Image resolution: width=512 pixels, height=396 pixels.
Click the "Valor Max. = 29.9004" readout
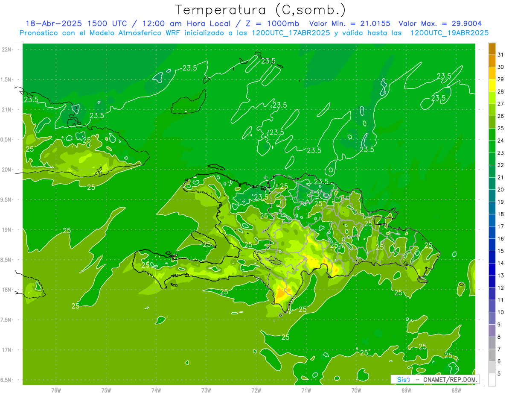(x=440, y=23)
